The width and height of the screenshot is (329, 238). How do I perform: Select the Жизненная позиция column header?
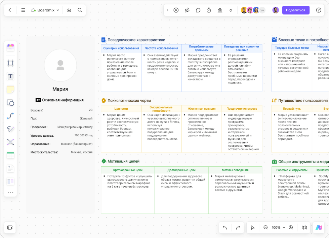(202, 109)
